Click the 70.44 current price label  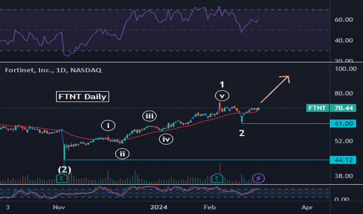tap(343, 108)
